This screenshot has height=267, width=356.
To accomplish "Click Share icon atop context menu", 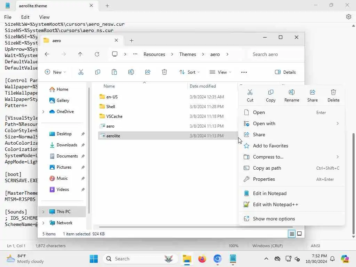I will (313, 92).
